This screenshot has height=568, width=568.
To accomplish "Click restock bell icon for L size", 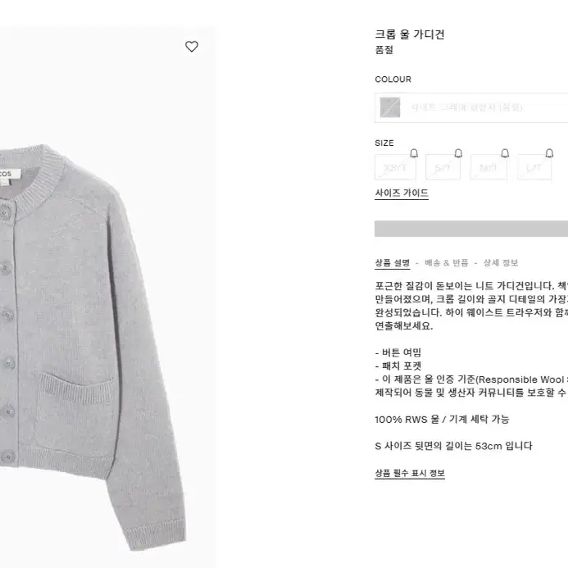I will pyautogui.click(x=549, y=153).
